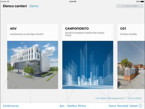Click the STR VISION CPM version text
The image size is (145, 109).
click(119, 98)
